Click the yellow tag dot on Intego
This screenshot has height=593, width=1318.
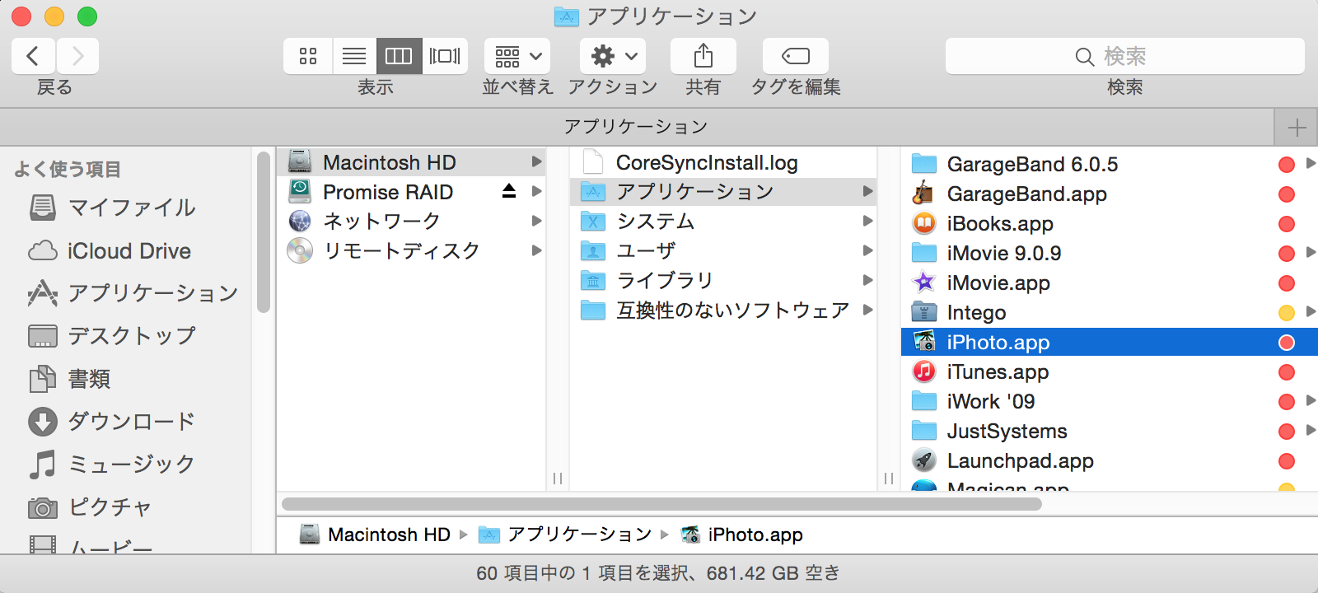pyautogui.click(x=1286, y=312)
